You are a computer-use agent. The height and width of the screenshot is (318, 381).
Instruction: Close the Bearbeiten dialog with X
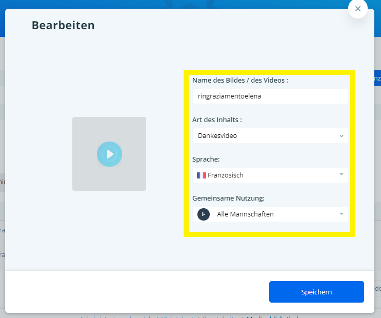[x=357, y=9]
